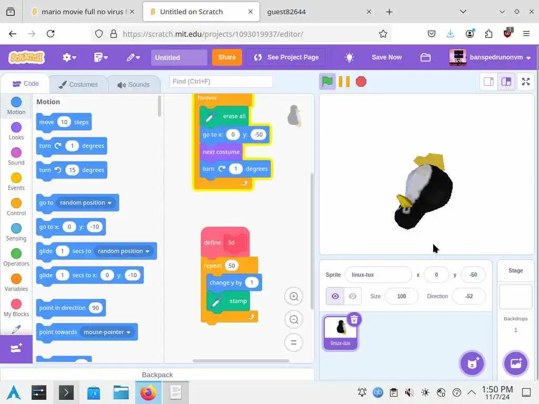
Task: Delete the linux-tux sprite with trash icon
Action: pos(354,319)
